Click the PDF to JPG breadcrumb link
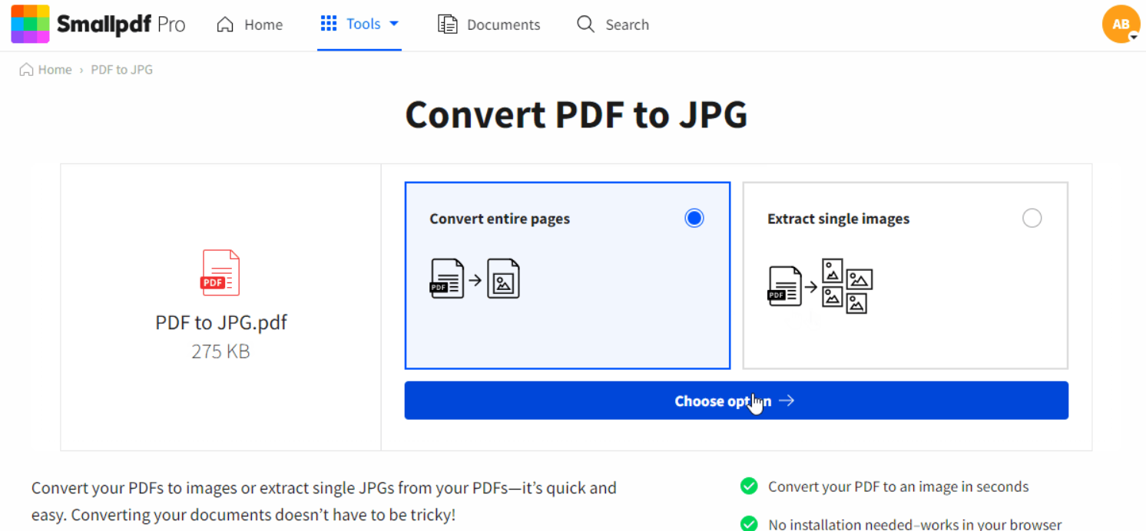Image resolution: width=1146 pixels, height=531 pixels. click(121, 70)
